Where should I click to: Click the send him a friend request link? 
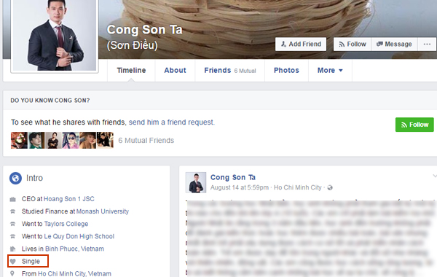click(x=171, y=122)
